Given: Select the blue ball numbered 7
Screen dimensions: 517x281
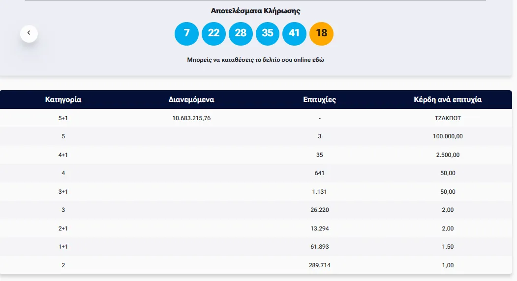Looking at the screenshot, I should (x=186, y=33).
